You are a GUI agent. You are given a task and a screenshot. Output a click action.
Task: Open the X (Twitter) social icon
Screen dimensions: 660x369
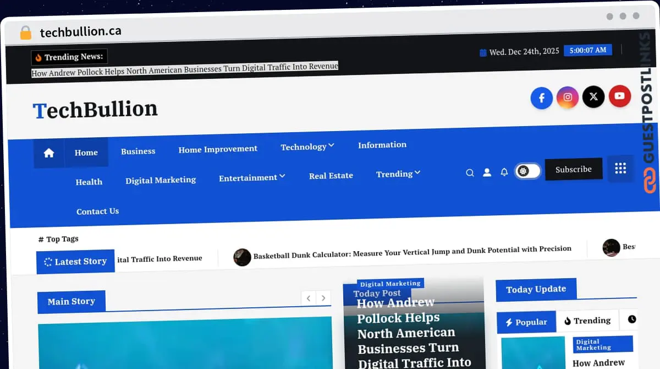(x=593, y=97)
